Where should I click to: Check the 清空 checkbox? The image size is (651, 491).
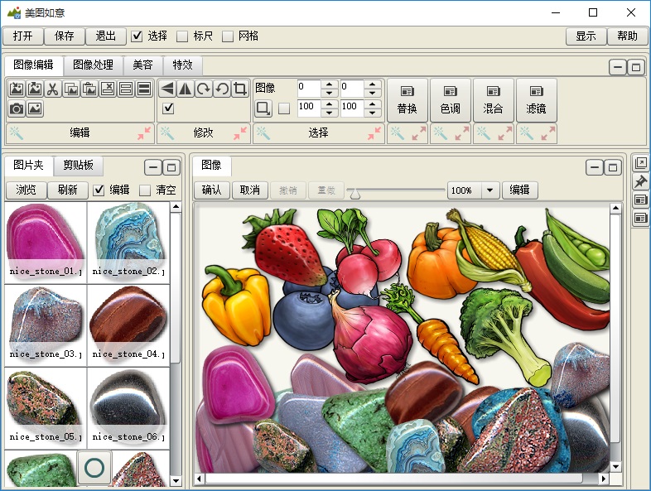pos(144,190)
